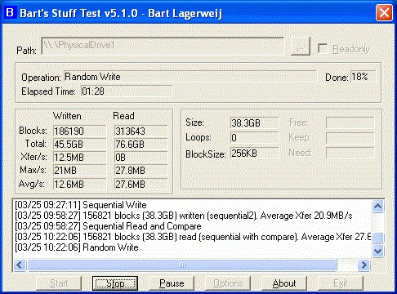Viewport: 397px width, 294px height.
Task: Click the B application icon in title bar
Action: click(10, 12)
